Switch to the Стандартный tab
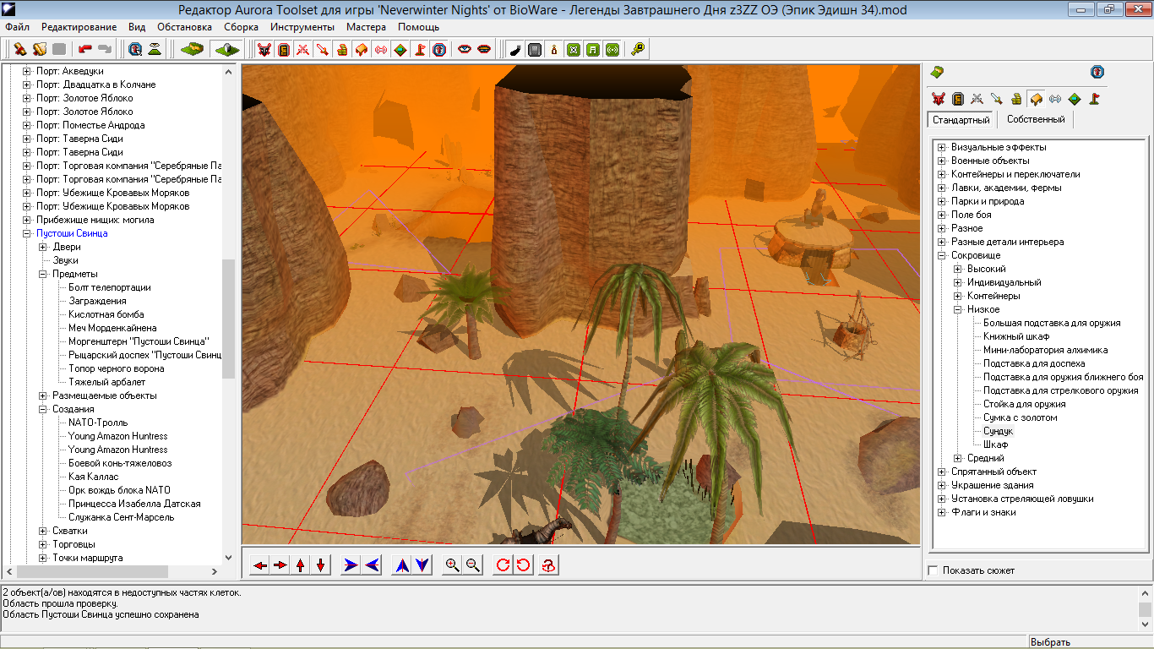1154x649 pixels. tap(961, 120)
